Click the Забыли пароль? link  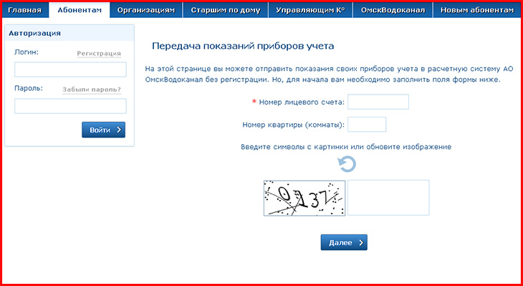(92, 90)
